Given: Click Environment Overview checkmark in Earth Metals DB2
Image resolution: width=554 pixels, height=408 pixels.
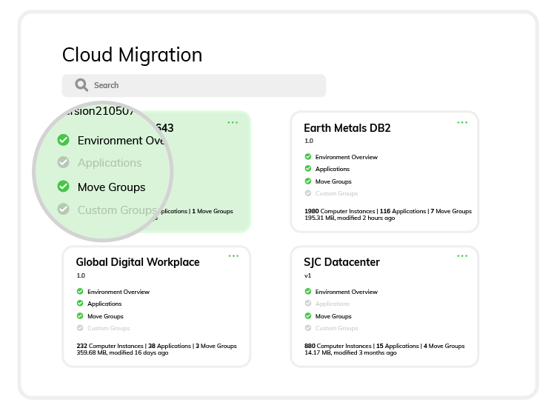Looking at the screenshot, I should pyautogui.click(x=308, y=156).
